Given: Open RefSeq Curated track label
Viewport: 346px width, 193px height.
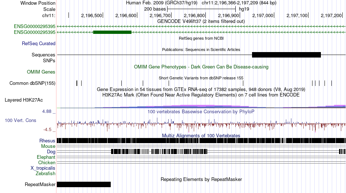Looking at the screenshot, I should coord(38,43).
